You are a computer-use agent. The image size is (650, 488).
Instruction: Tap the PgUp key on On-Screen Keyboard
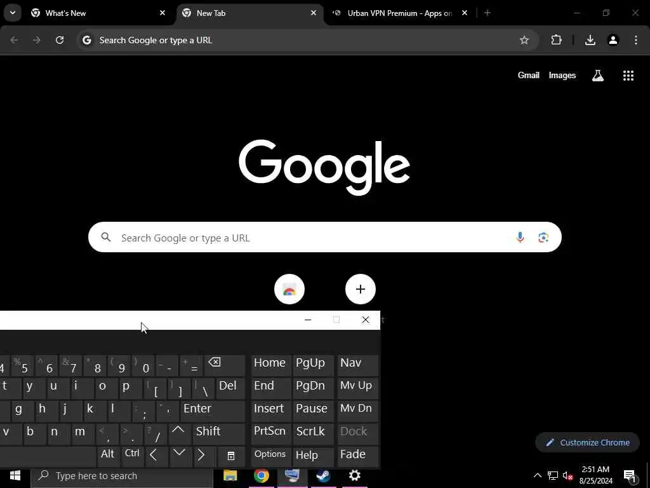[x=314, y=365]
